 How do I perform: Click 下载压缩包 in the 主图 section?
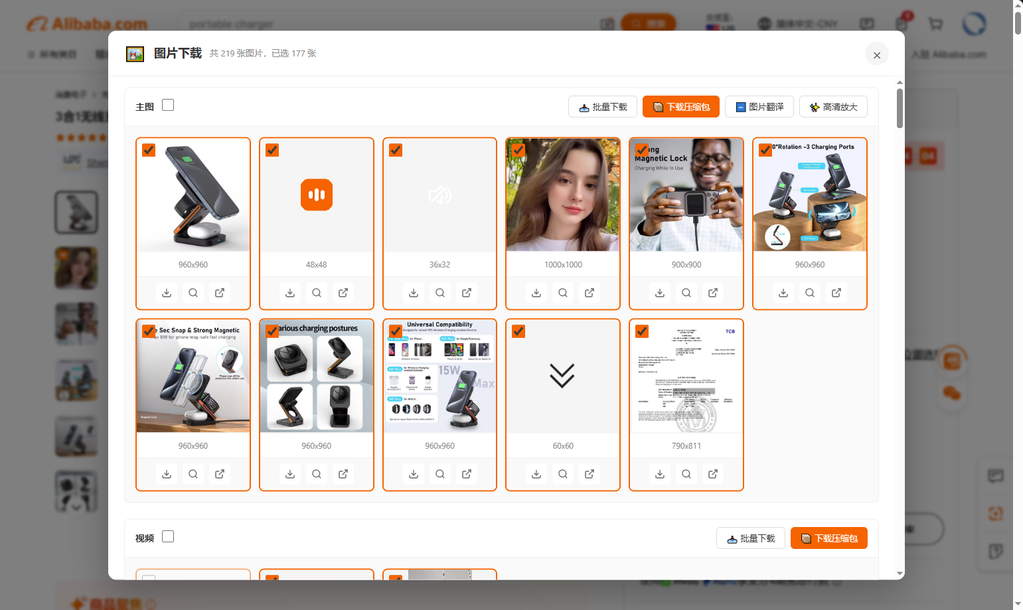click(x=681, y=107)
